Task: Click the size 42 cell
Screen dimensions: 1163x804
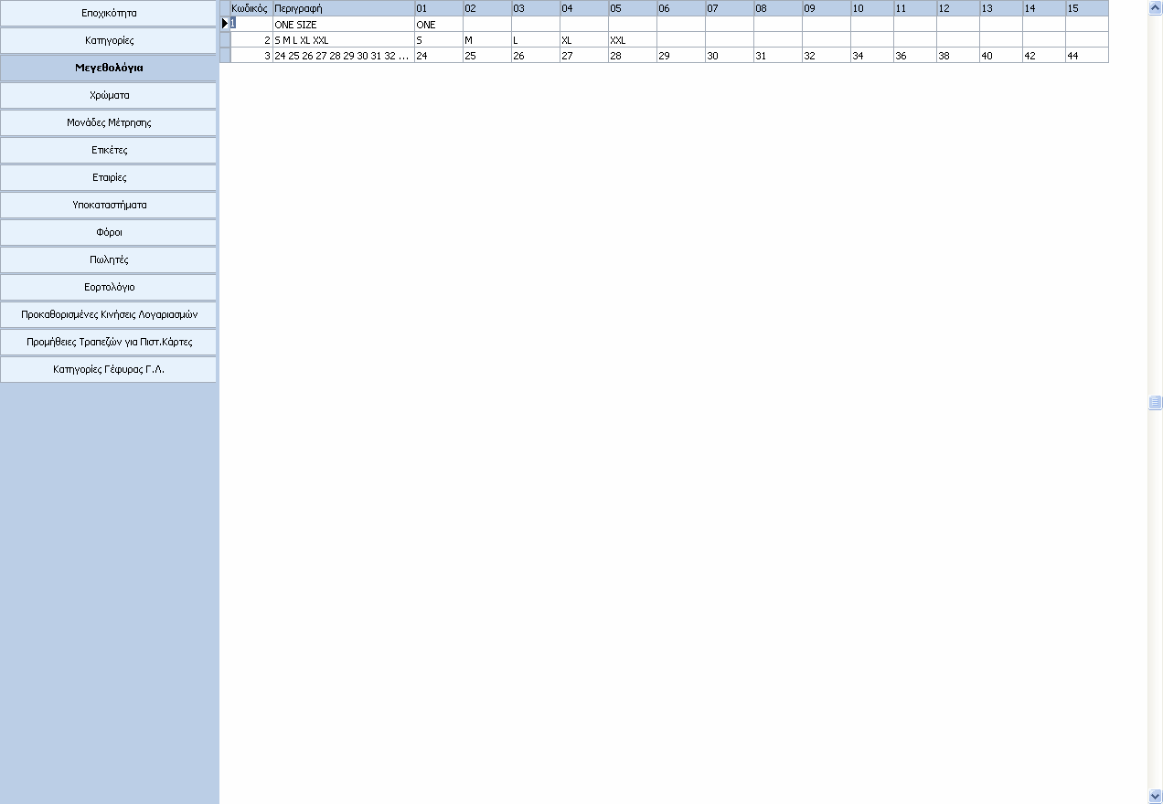Action: pyautogui.click(x=1043, y=56)
